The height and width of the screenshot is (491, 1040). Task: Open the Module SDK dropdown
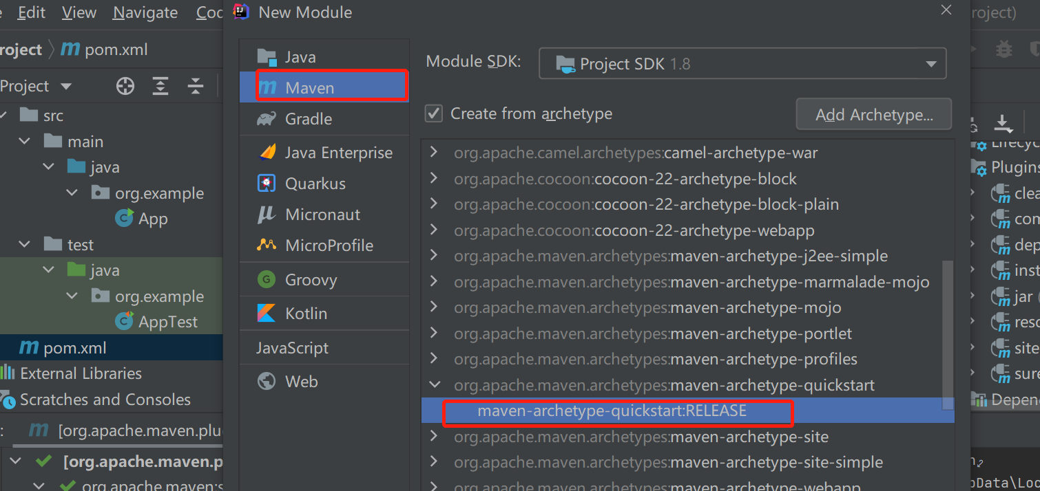pyautogui.click(x=742, y=64)
